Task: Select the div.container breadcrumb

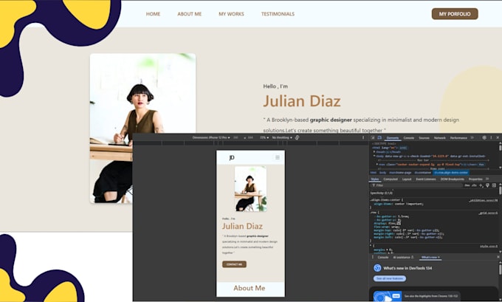Action: click(x=423, y=173)
